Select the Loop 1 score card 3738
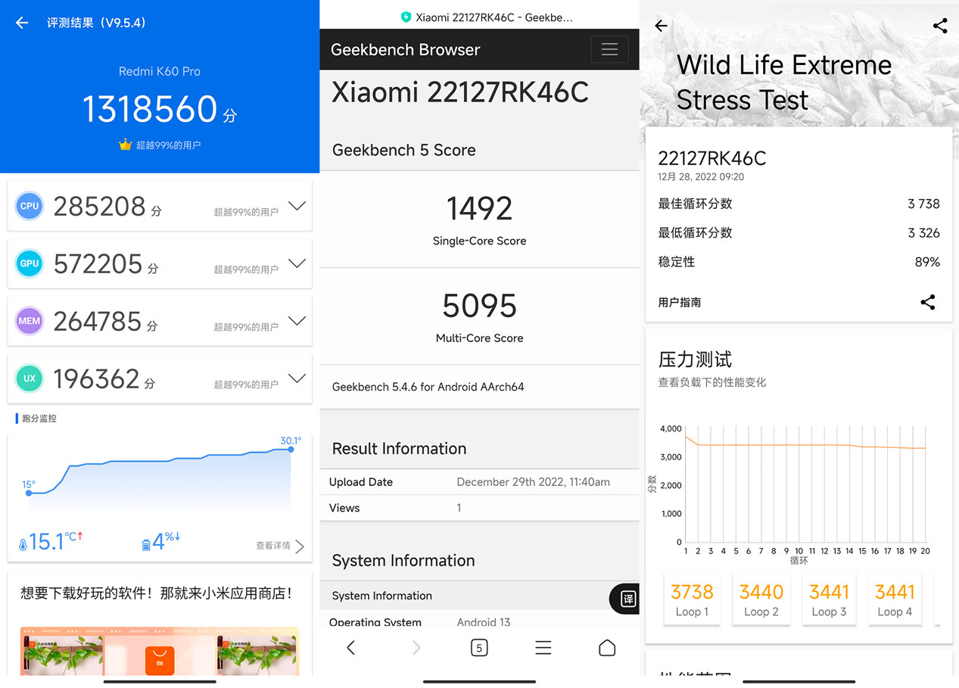 692,599
